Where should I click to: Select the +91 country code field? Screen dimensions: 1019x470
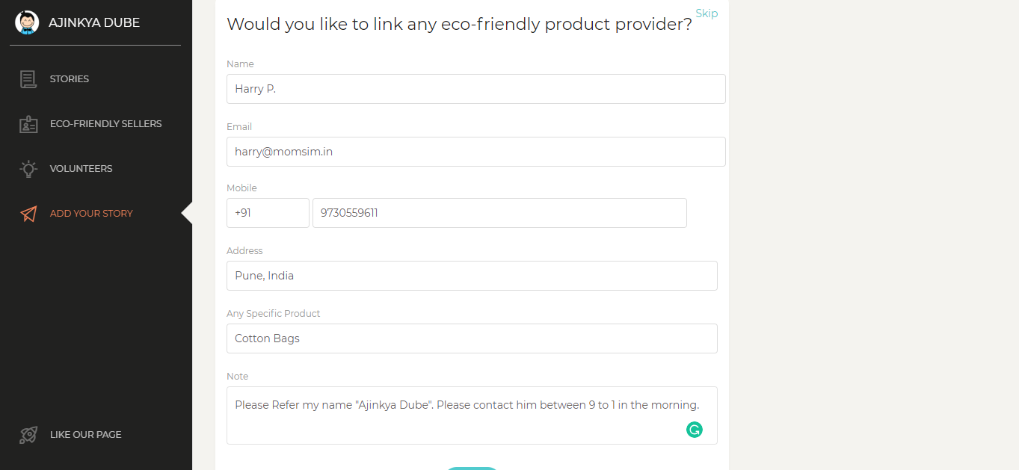point(268,213)
